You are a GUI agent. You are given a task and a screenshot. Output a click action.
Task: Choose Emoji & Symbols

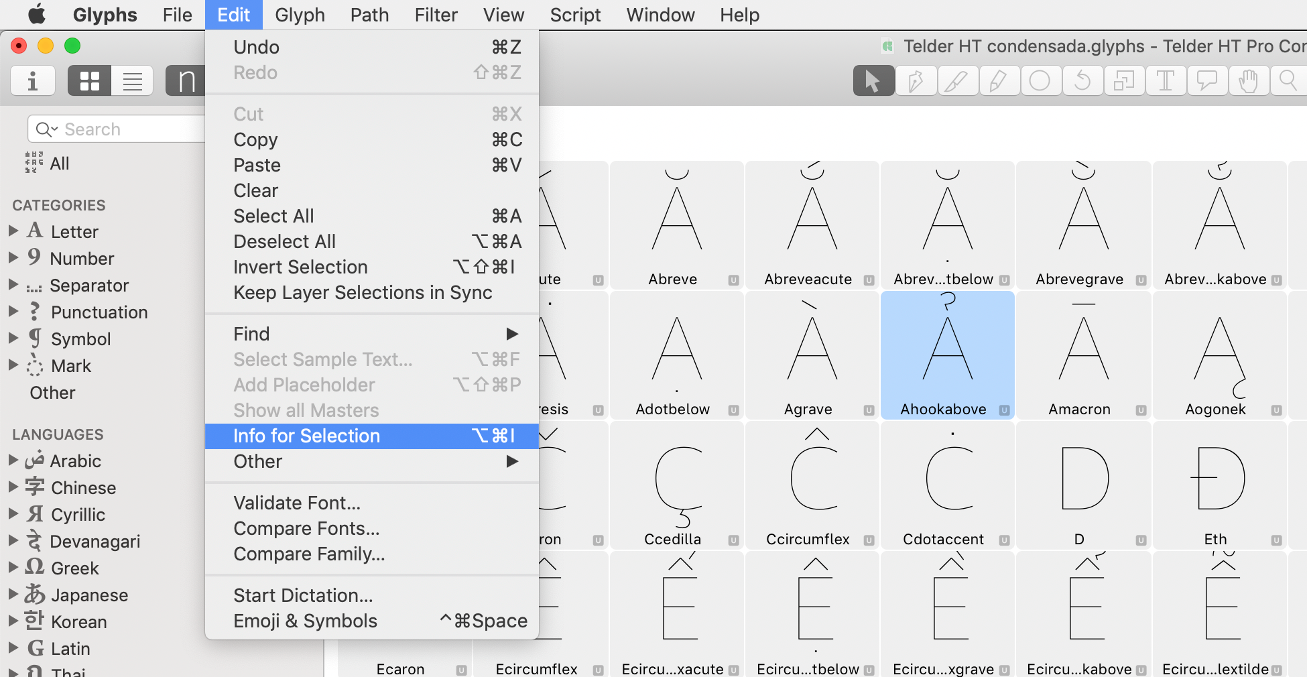(x=372, y=621)
